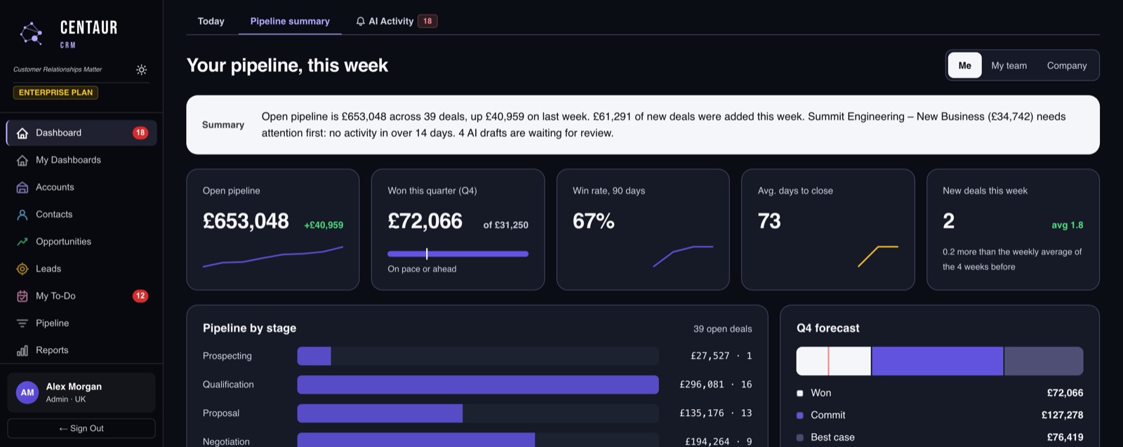
Task: Click the Win rate sparkline chart
Action: [x=683, y=257]
